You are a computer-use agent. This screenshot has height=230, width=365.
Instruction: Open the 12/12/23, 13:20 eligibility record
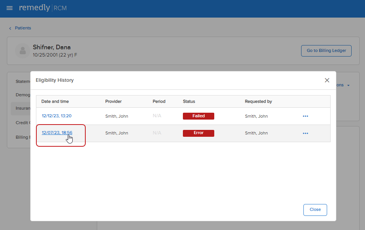click(57, 116)
